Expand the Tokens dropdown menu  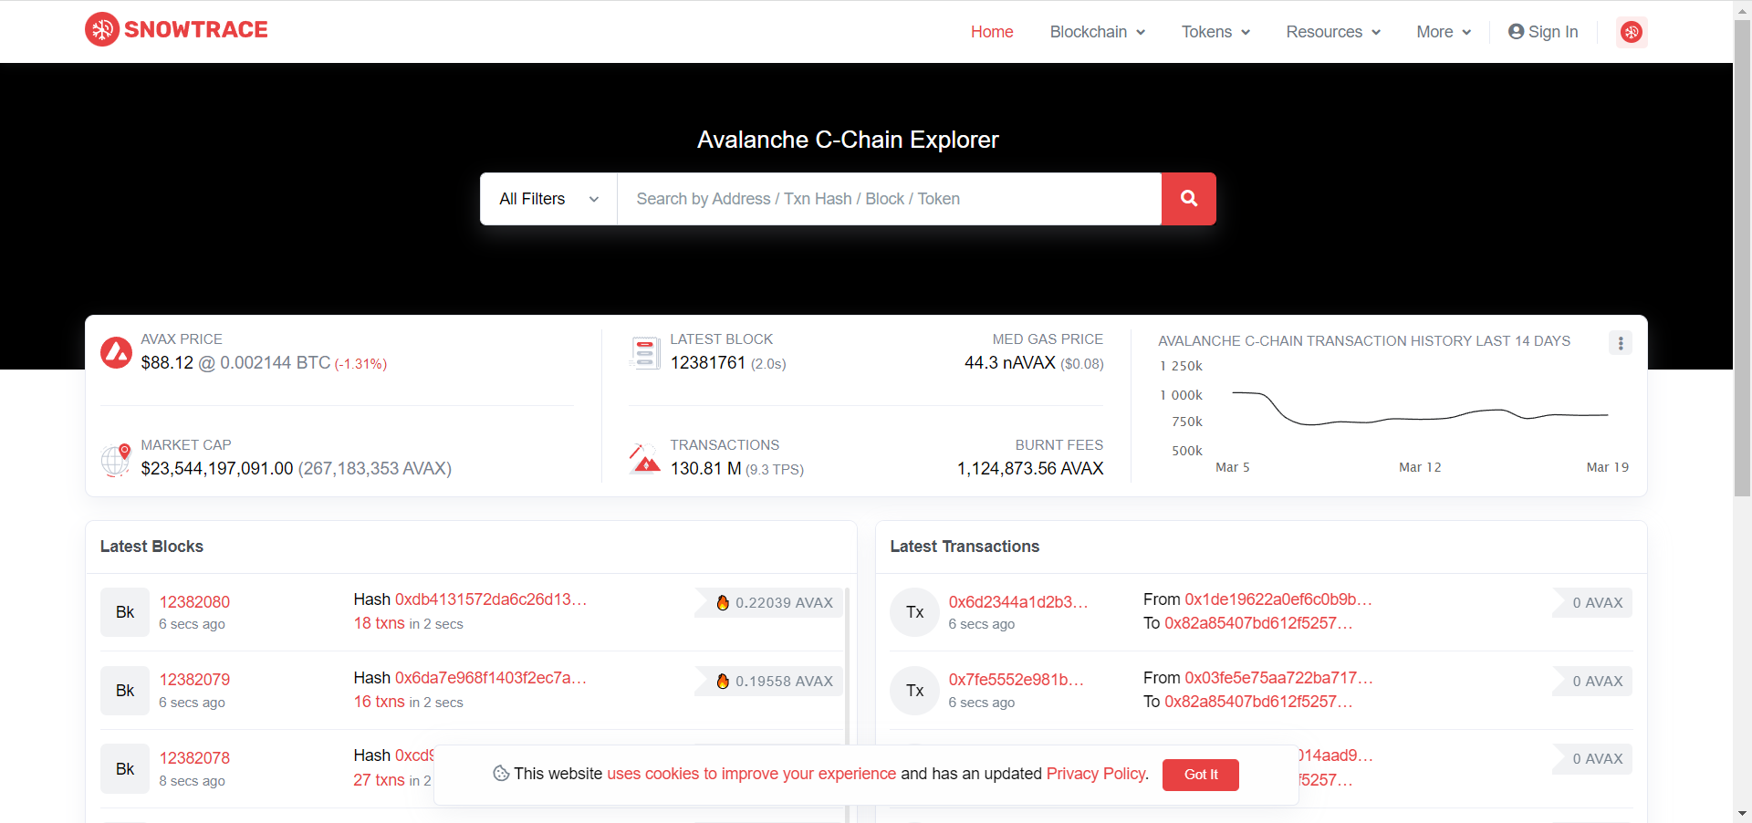(x=1215, y=32)
